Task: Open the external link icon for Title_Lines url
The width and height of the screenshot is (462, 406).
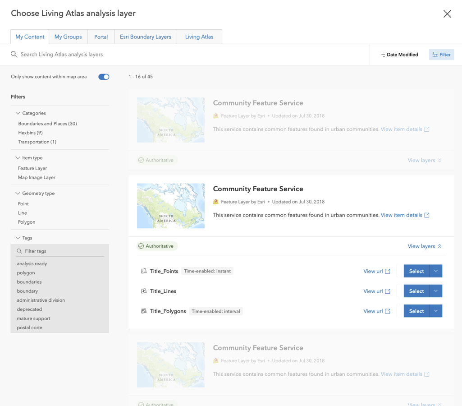Action: pos(388,291)
